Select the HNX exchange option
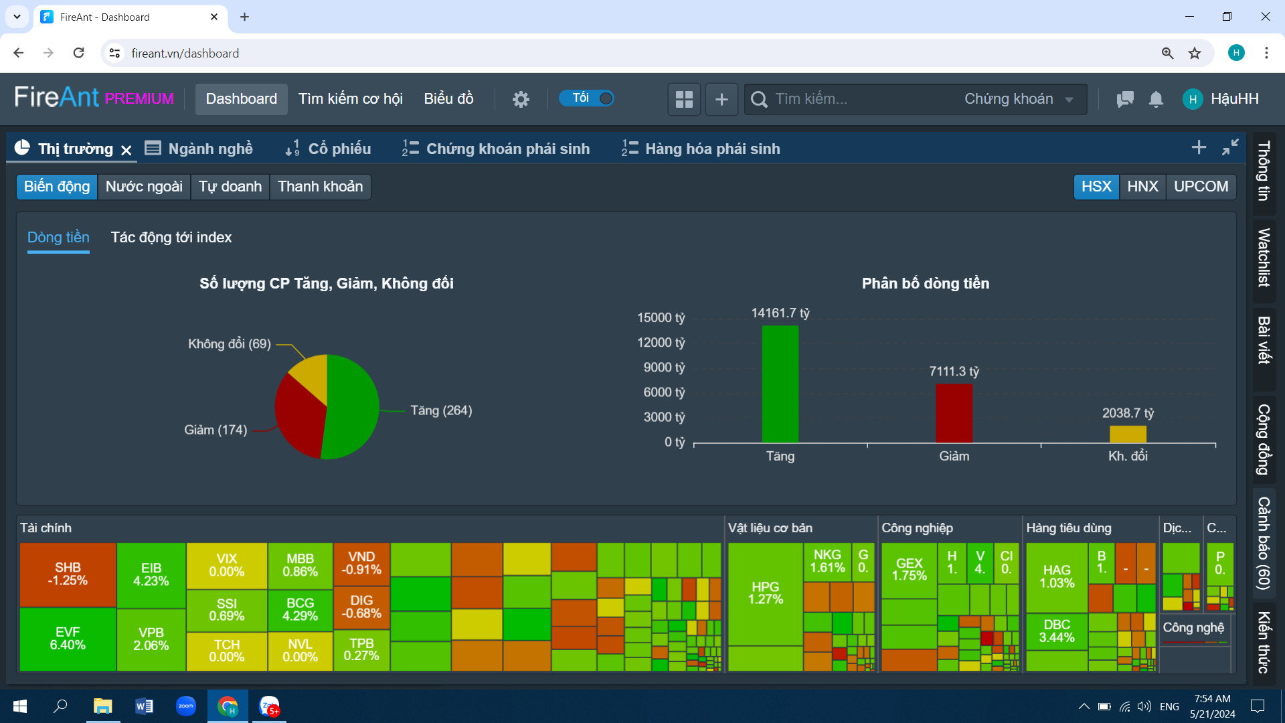Image resolution: width=1285 pixels, height=723 pixels. 1142,187
